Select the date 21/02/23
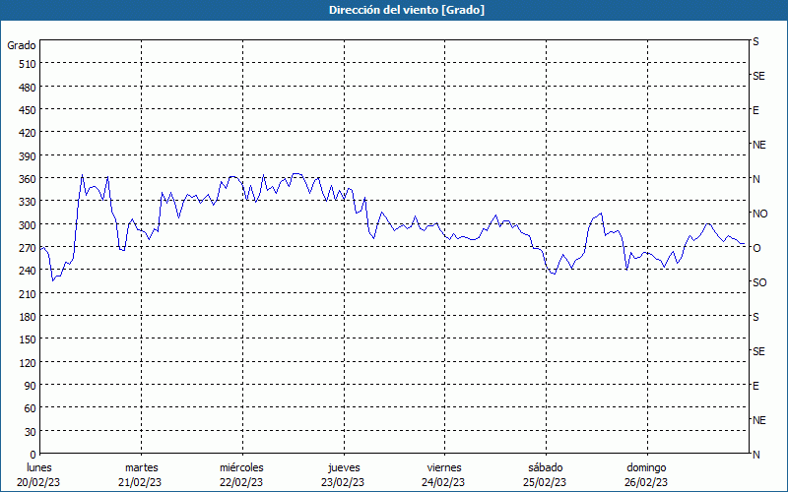This screenshot has width=788, height=492. (x=140, y=482)
